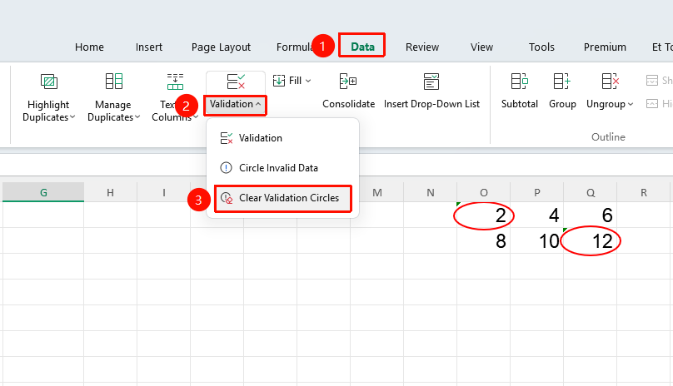Choose Circle Invalid Data menu entry
The height and width of the screenshot is (386, 673).
click(282, 168)
